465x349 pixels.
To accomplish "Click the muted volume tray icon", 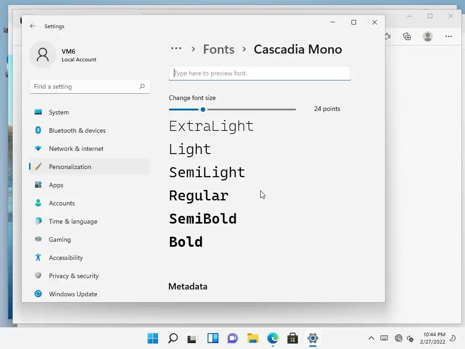I will (410, 338).
